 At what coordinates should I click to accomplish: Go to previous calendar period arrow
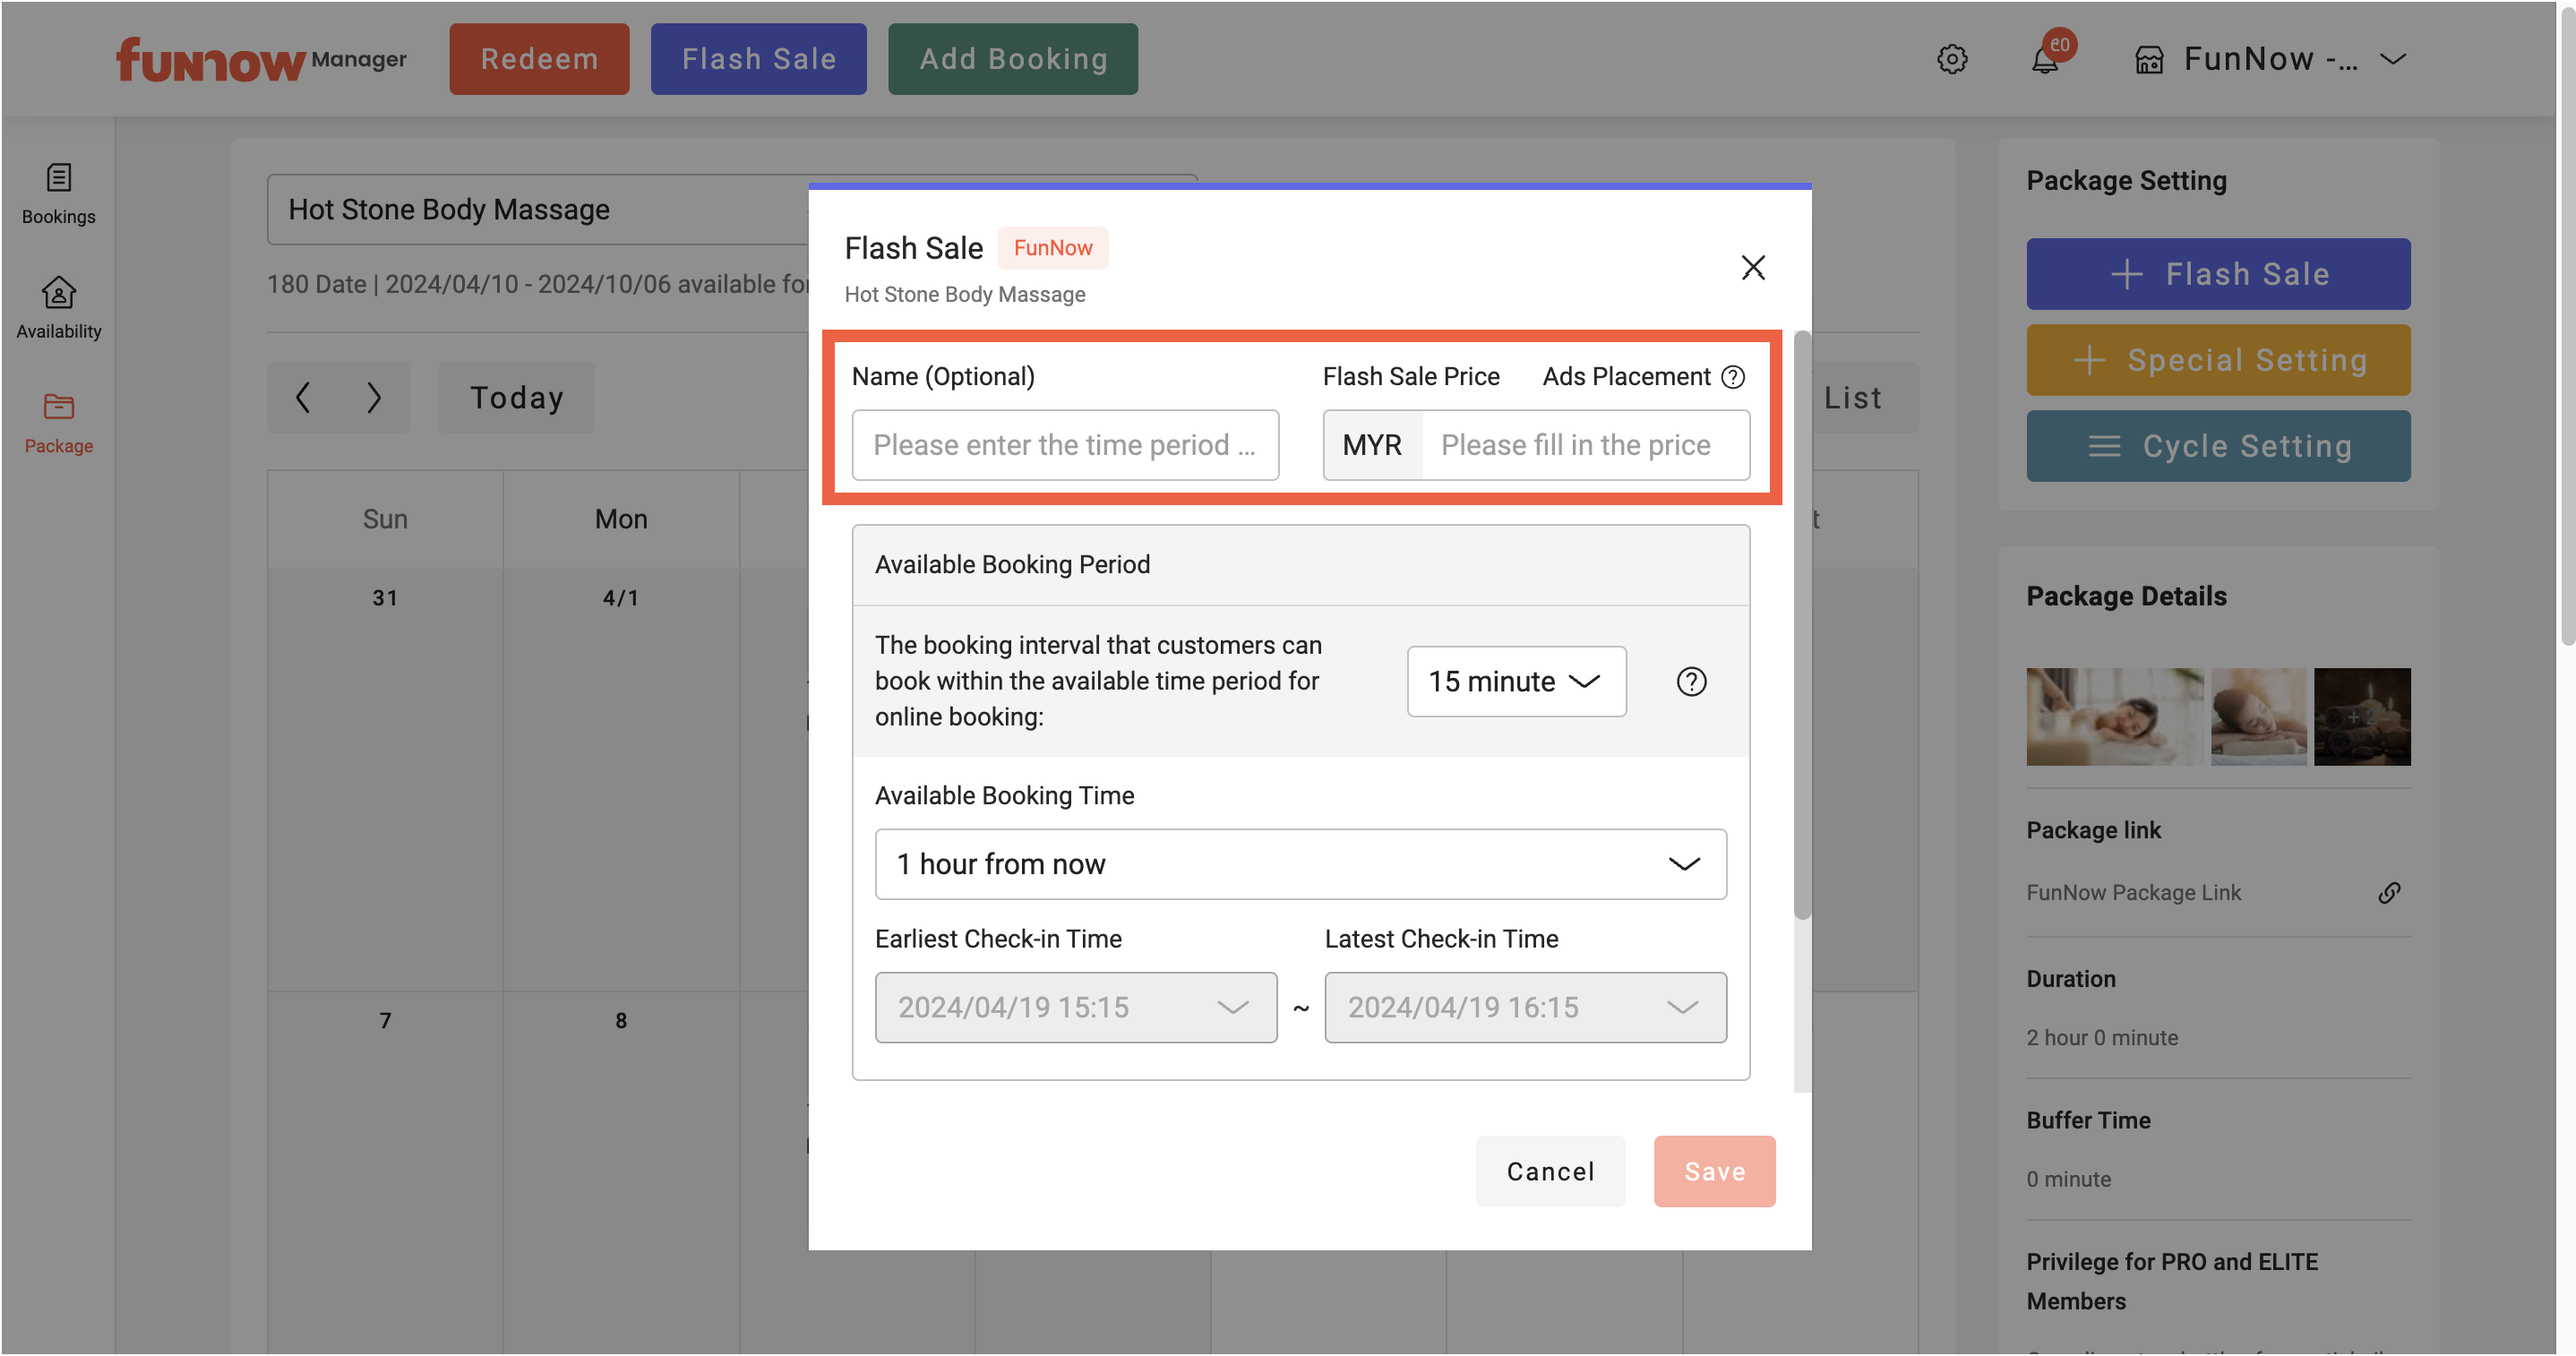[303, 397]
